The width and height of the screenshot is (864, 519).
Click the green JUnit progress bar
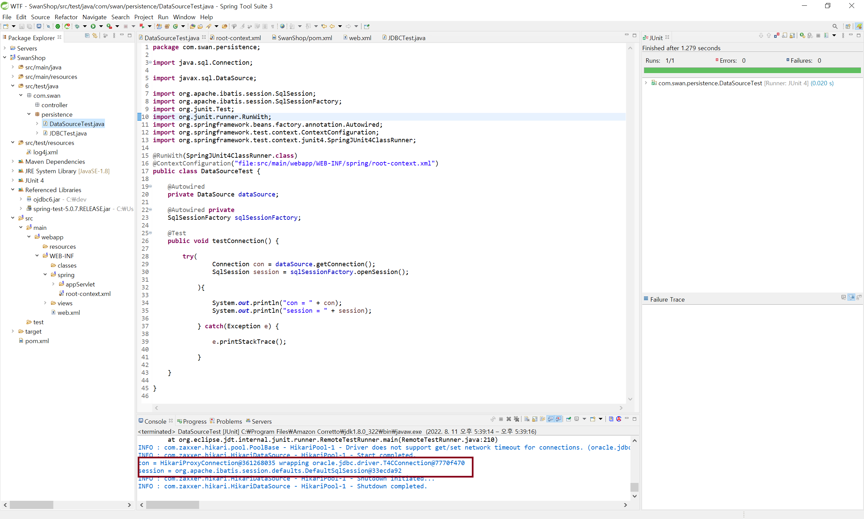click(752, 71)
